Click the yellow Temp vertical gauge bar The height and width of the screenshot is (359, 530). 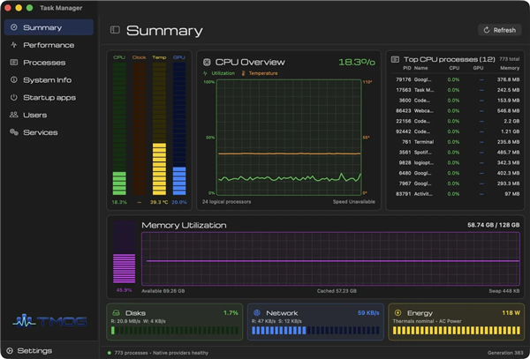tap(159, 129)
